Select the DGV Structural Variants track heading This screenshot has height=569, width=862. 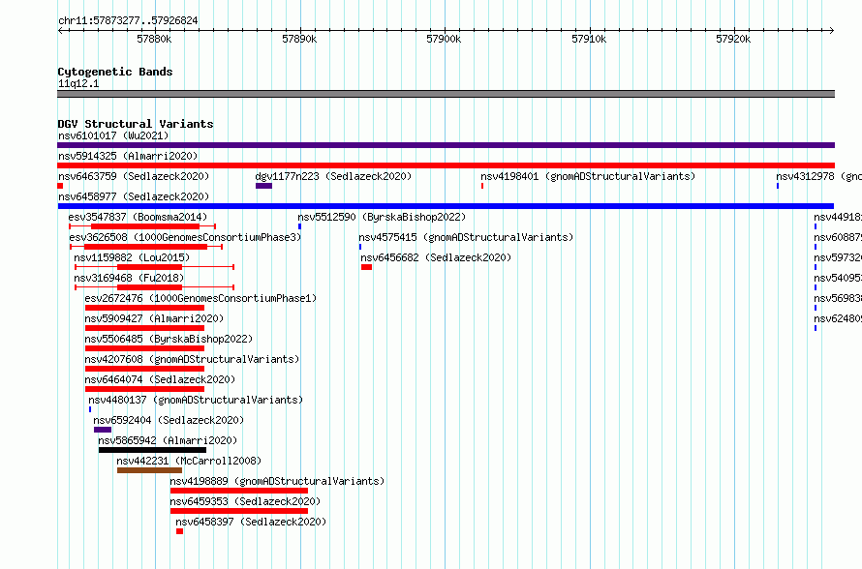[136, 124]
